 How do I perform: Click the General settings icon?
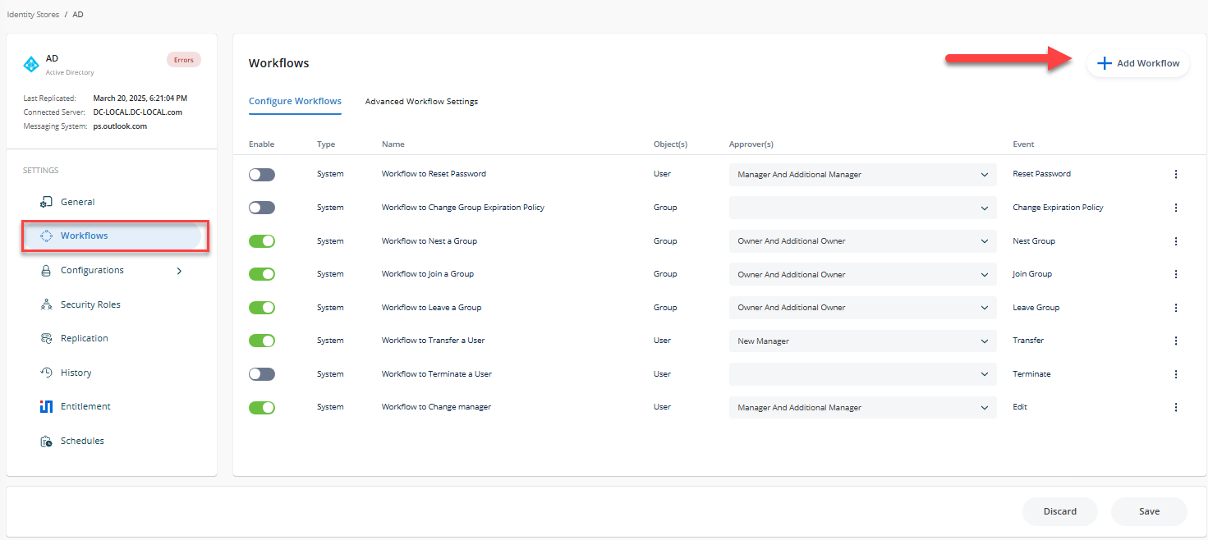pos(47,202)
